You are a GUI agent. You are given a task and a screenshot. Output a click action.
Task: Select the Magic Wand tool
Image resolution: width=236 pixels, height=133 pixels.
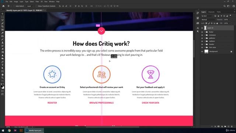(3, 23)
